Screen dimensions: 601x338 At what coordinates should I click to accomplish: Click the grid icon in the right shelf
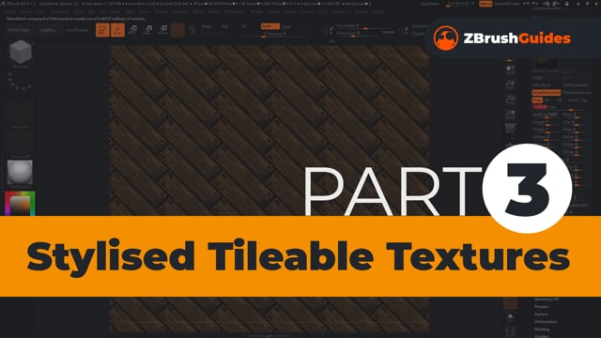[x=510, y=129]
